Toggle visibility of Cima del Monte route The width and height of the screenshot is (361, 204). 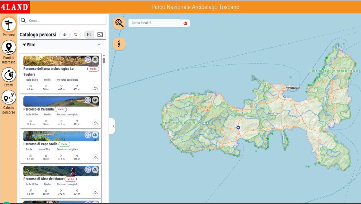[x=95, y=170]
